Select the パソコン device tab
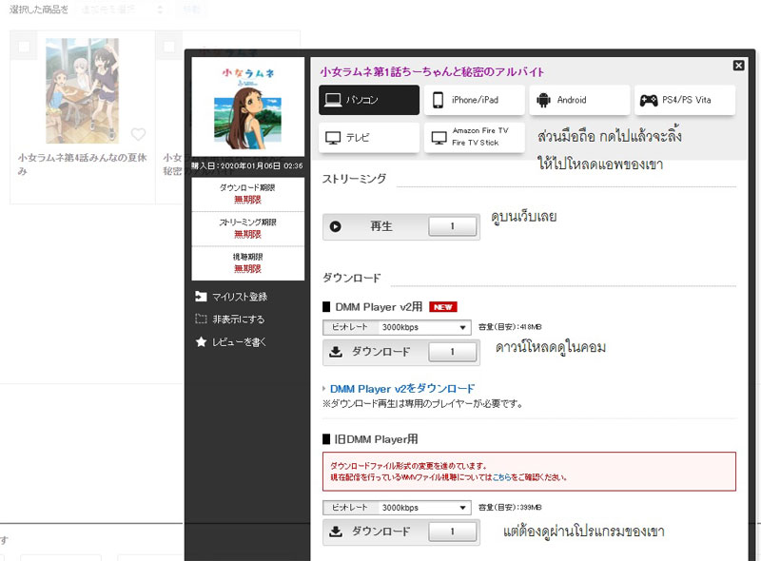 [369, 100]
